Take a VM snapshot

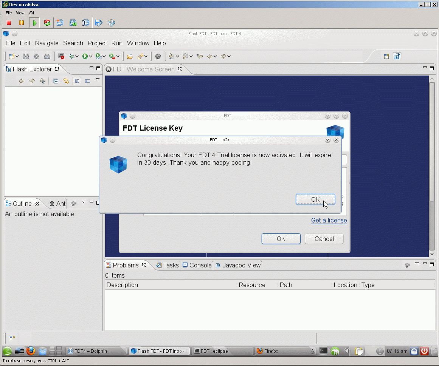click(60, 23)
